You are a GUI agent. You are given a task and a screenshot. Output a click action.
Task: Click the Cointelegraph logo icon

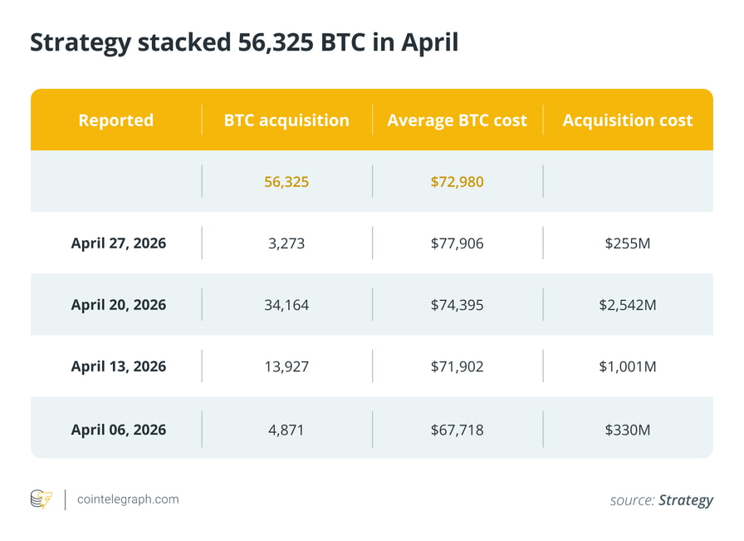coord(41,499)
